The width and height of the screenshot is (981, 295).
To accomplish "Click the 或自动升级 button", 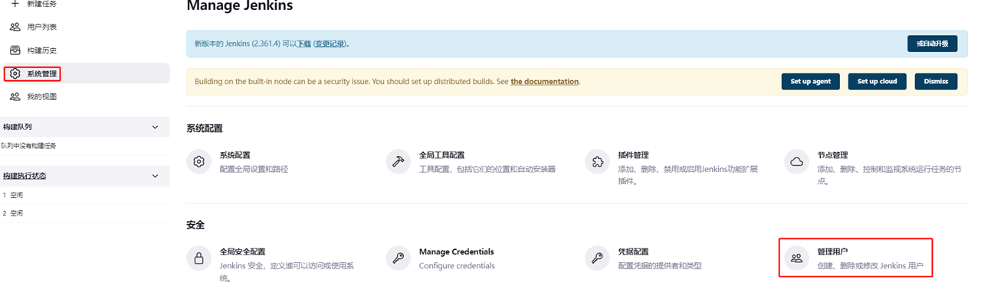I will tap(932, 44).
